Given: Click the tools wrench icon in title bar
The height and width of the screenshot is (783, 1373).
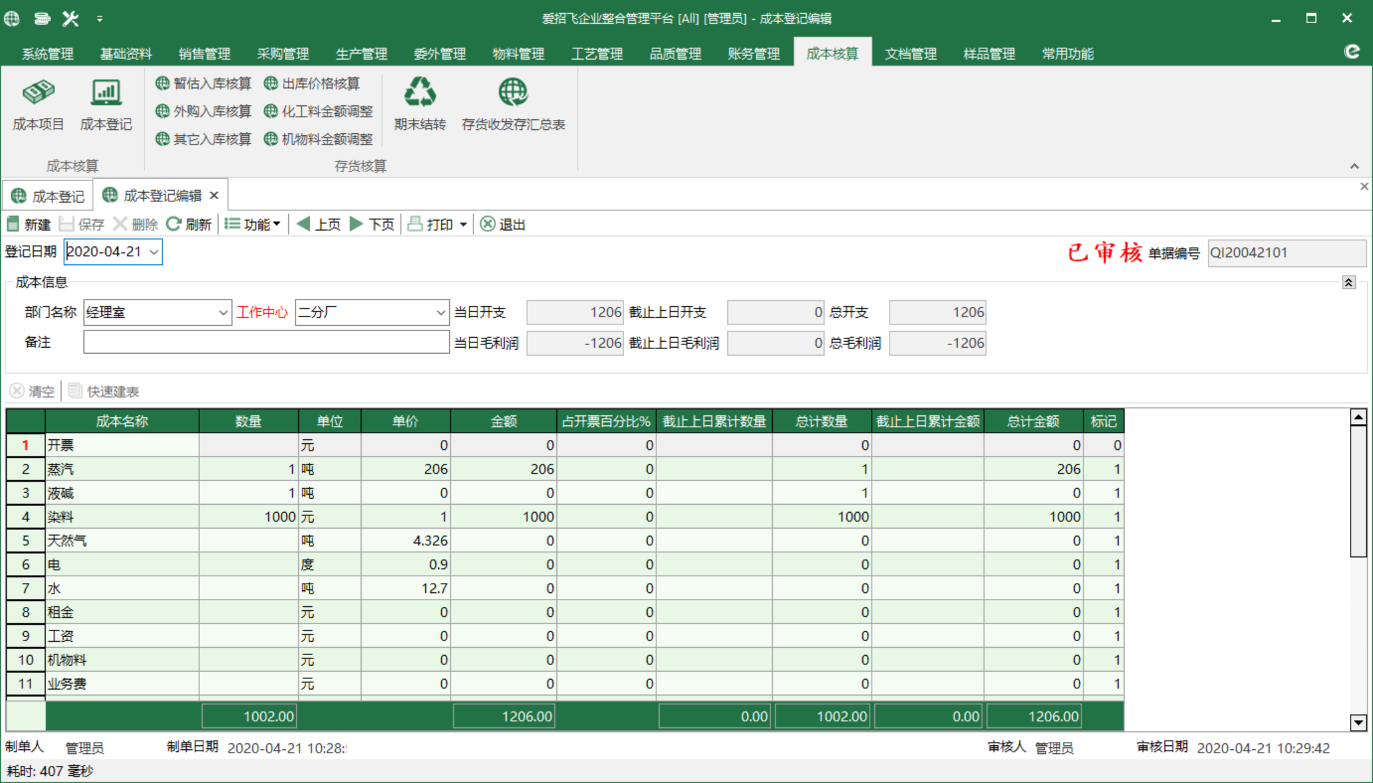Looking at the screenshot, I should pyautogui.click(x=70, y=19).
